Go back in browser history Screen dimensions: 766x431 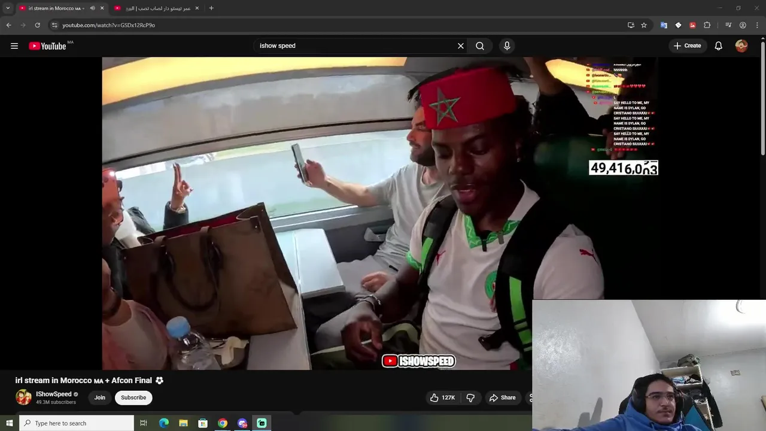[x=8, y=25]
